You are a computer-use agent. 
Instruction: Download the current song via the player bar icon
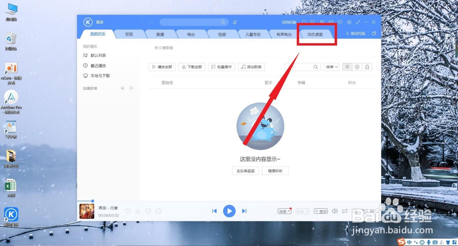138,211
